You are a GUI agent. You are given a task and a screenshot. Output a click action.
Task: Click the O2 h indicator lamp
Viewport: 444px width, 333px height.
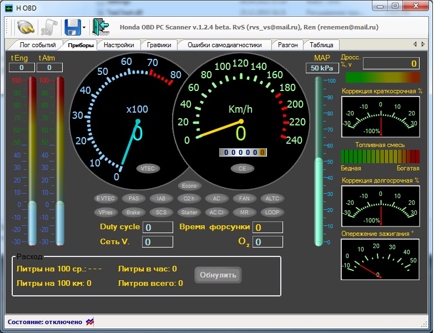coord(189,199)
